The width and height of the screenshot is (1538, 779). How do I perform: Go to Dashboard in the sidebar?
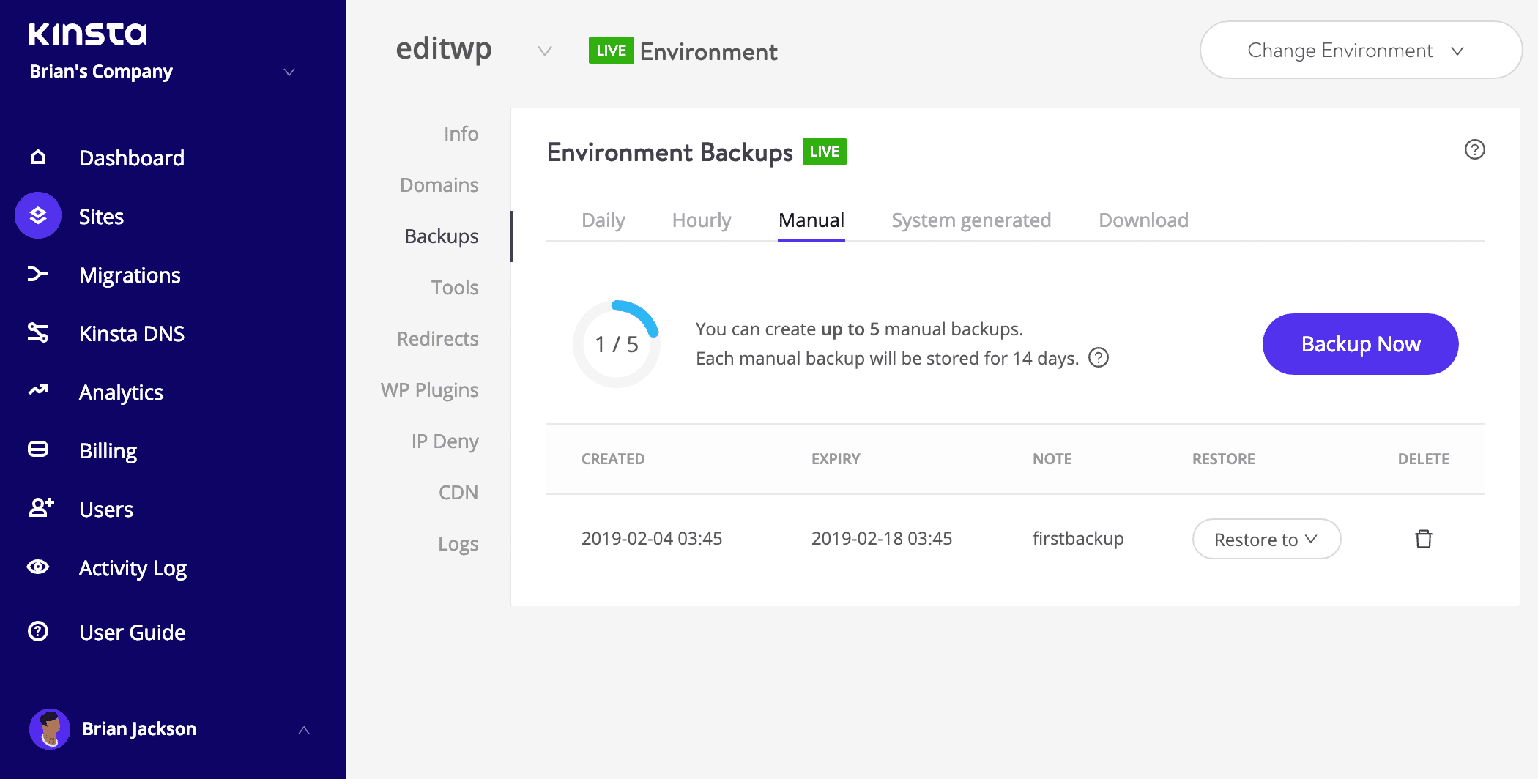pos(132,157)
